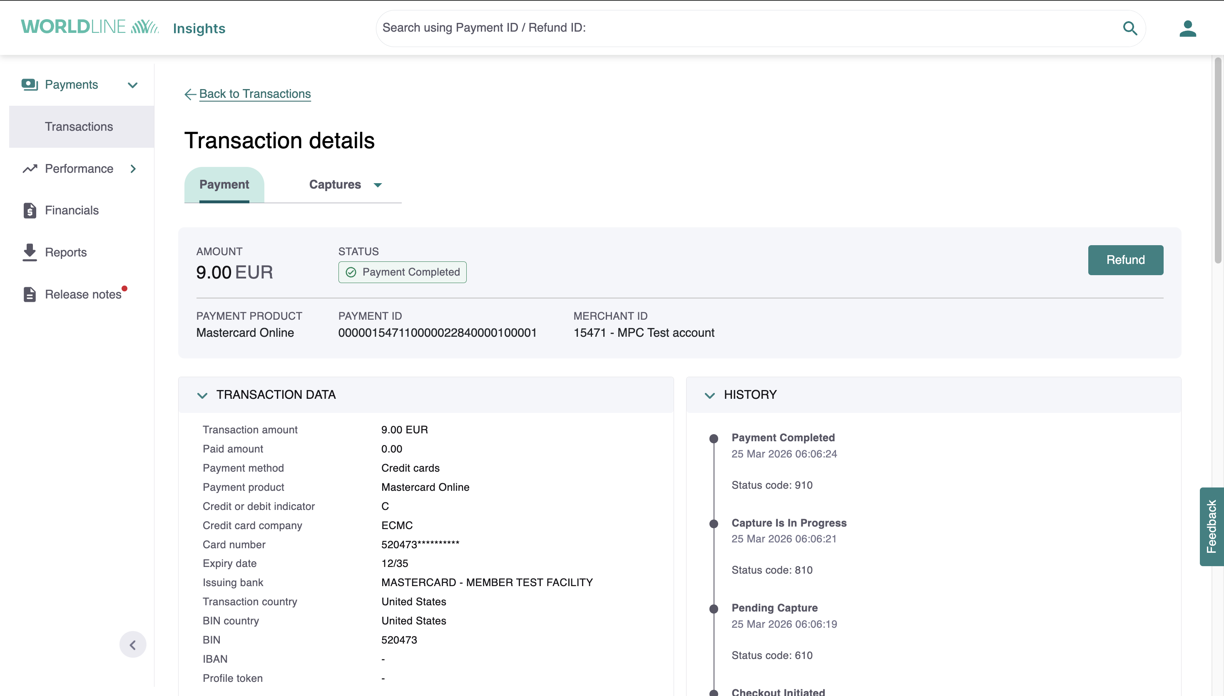Click the Financials document icon
This screenshot has height=696, width=1224.
click(x=30, y=210)
